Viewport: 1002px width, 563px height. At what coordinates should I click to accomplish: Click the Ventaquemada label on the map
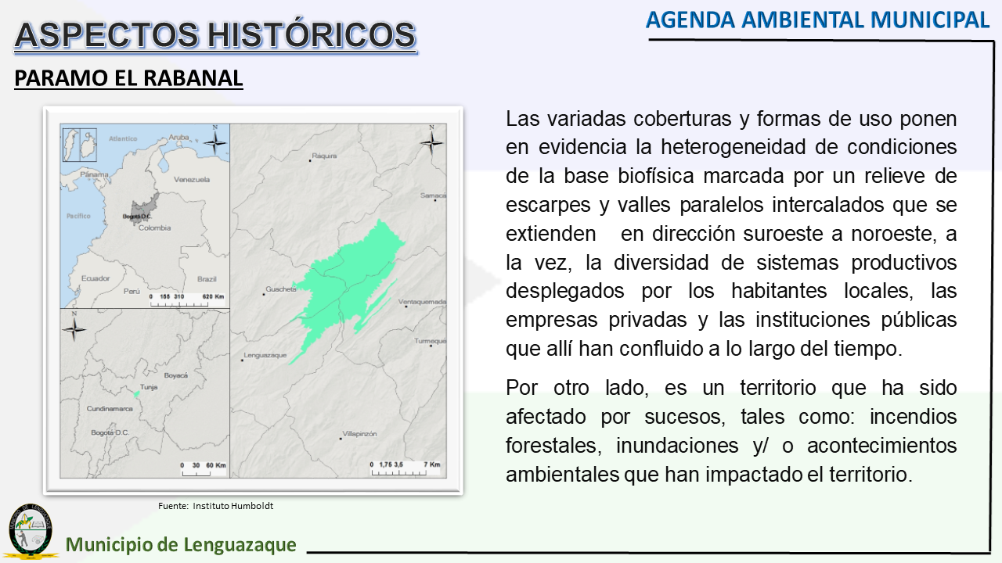pyautogui.click(x=422, y=302)
